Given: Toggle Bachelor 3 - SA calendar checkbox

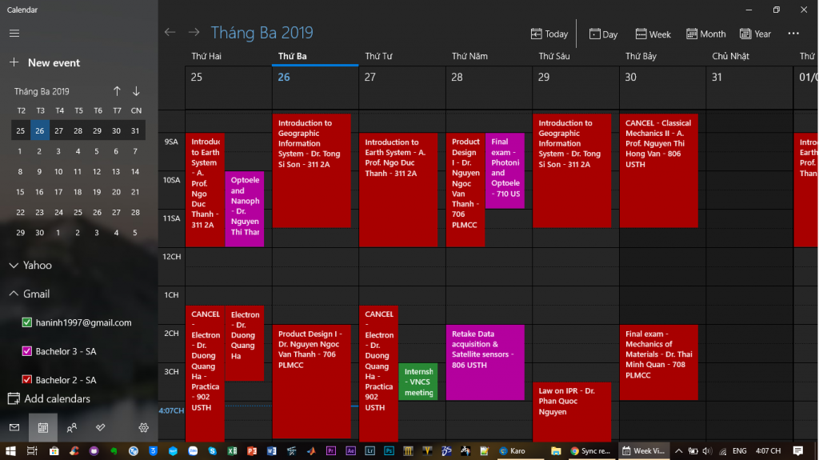Looking at the screenshot, I should (27, 351).
